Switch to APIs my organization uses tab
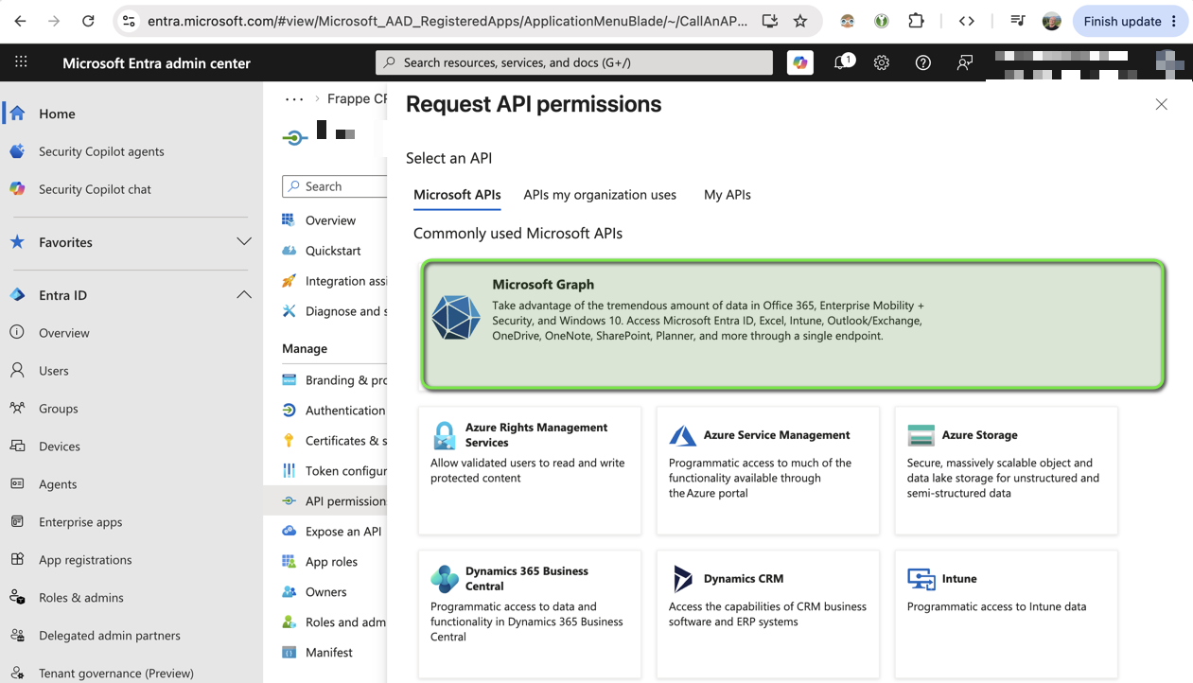The image size is (1193, 683). click(600, 195)
